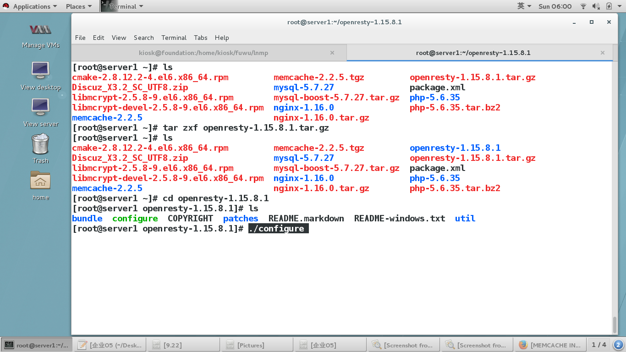Click 'package.xml' in first ls listing

(x=437, y=88)
